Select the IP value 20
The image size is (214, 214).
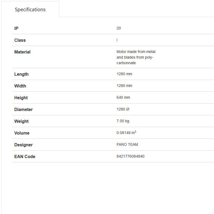coord(119,28)
